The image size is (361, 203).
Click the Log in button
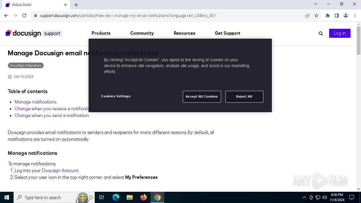pos(340,33)
